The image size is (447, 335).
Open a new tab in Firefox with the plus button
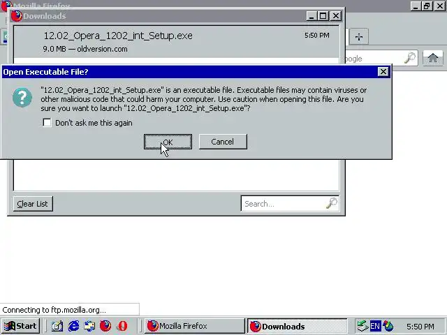tap(359, 37)
